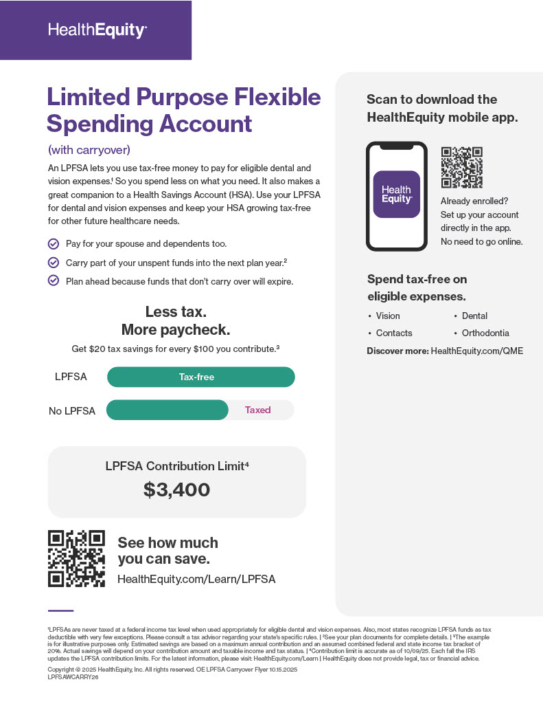This screenshot has height=704, width=543.
Task: Click the $3,400 contribution limit amount
Action: (x=176, y=489)
